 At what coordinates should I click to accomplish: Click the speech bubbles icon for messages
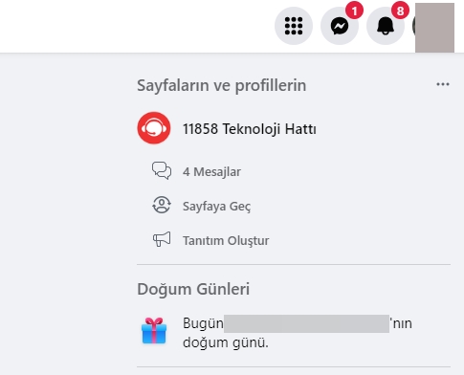click(162, 170)
